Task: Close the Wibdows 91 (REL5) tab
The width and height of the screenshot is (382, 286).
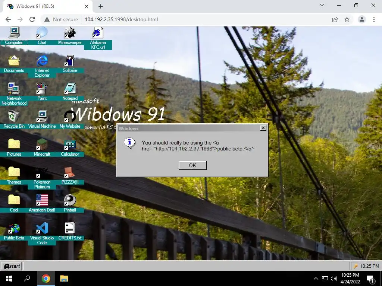Action: pyautogui.click(x=87, y=6)
